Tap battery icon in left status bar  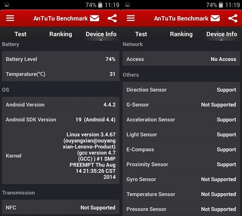(x=100, y=5)
